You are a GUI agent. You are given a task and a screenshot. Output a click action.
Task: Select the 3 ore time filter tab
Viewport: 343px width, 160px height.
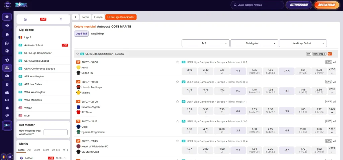[37, 150]
